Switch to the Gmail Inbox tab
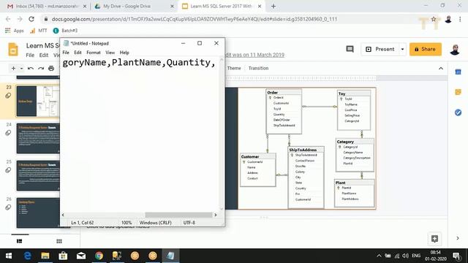 pyautogui.click(x=46, y=7)
